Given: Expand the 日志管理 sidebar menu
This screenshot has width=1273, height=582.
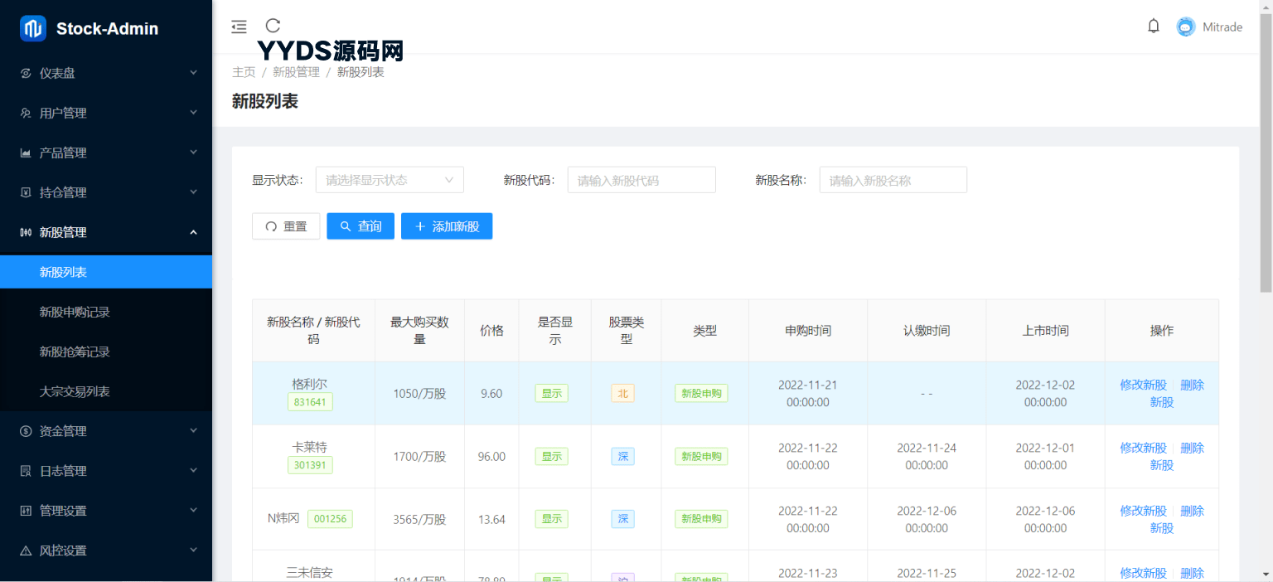Looking at the screenshot, I should click(x=106, y=471).
